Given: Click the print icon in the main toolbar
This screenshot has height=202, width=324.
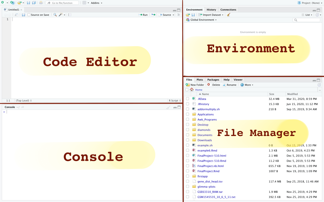Looking at the screenshot, I should click(41, 3).
